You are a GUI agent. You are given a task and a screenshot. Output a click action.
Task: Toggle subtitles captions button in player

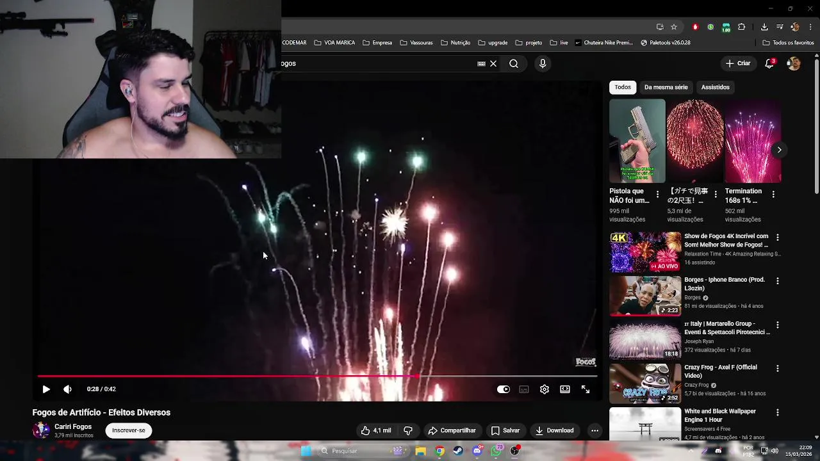[x=524, y=389]
